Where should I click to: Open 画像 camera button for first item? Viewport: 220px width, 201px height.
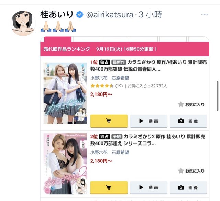(188, 121)
